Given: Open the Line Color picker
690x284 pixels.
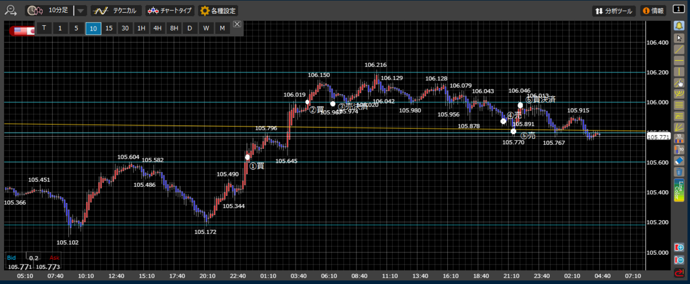Looking at the screenshot, I should (680, 190).
